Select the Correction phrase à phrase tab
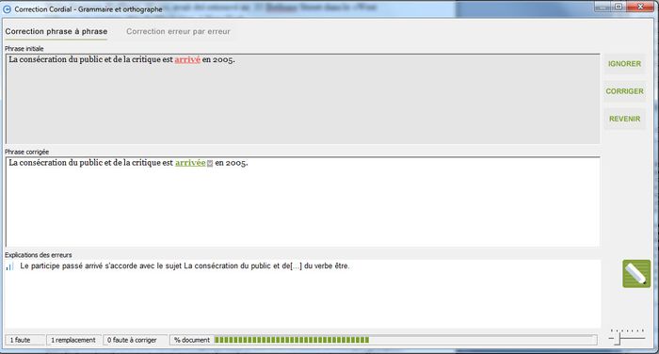659x354 pixels. pos(56,31)
